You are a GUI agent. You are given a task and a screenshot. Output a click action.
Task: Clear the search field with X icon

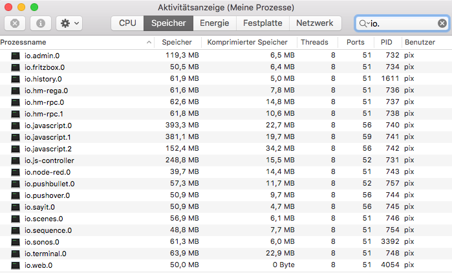(x=442, y=23)
